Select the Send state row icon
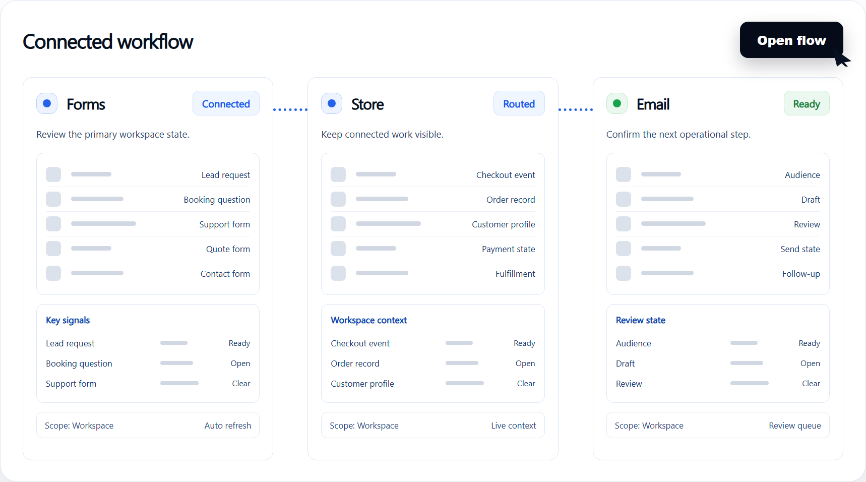 coord(624,249)
